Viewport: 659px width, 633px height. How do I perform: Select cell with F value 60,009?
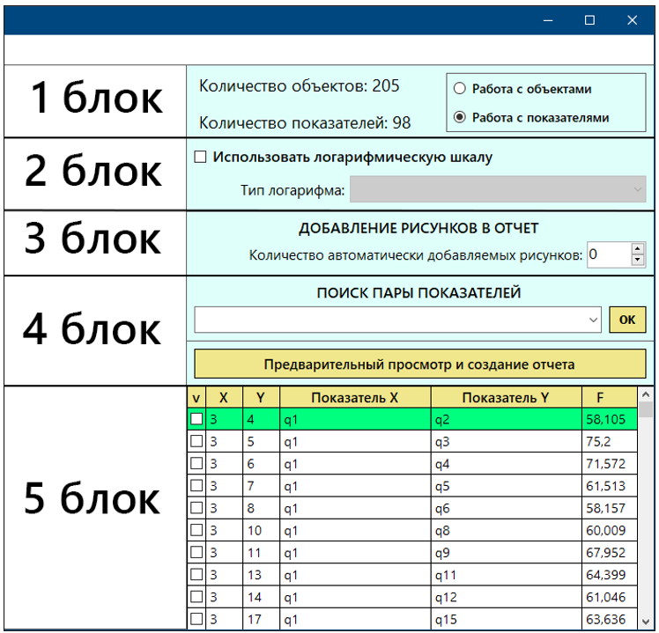[x=610, y=531]
